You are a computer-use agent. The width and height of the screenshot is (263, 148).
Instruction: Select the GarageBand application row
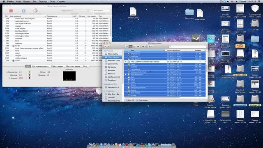[x=165, y=69]
